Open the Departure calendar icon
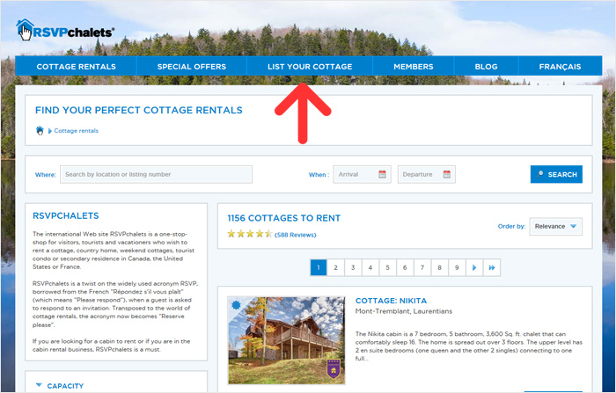This screenshot has width=616, height=393. [x=447, y=174]
